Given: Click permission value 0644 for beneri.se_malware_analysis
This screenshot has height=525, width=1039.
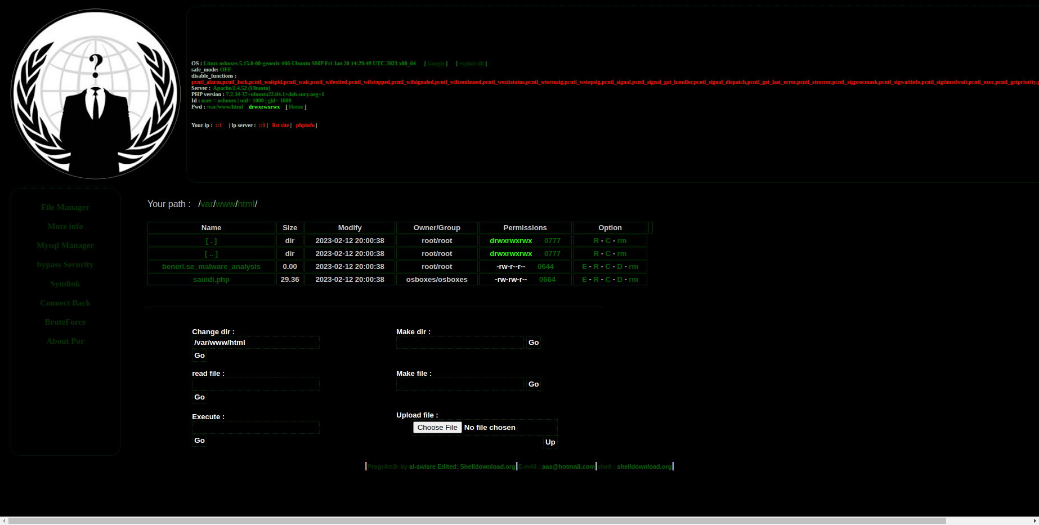Looking at the screenshot, I should tap(545, 267).
